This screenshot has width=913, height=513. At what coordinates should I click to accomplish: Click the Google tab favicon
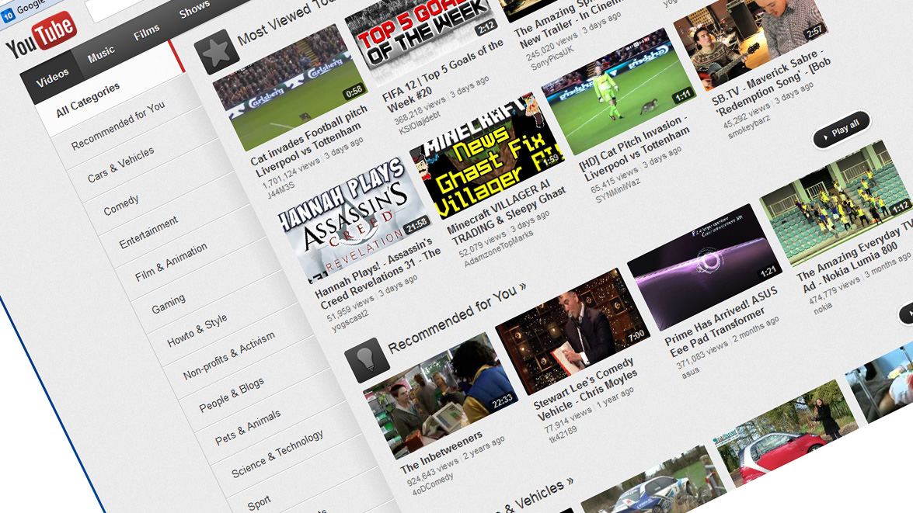click(x=8, y=15)
